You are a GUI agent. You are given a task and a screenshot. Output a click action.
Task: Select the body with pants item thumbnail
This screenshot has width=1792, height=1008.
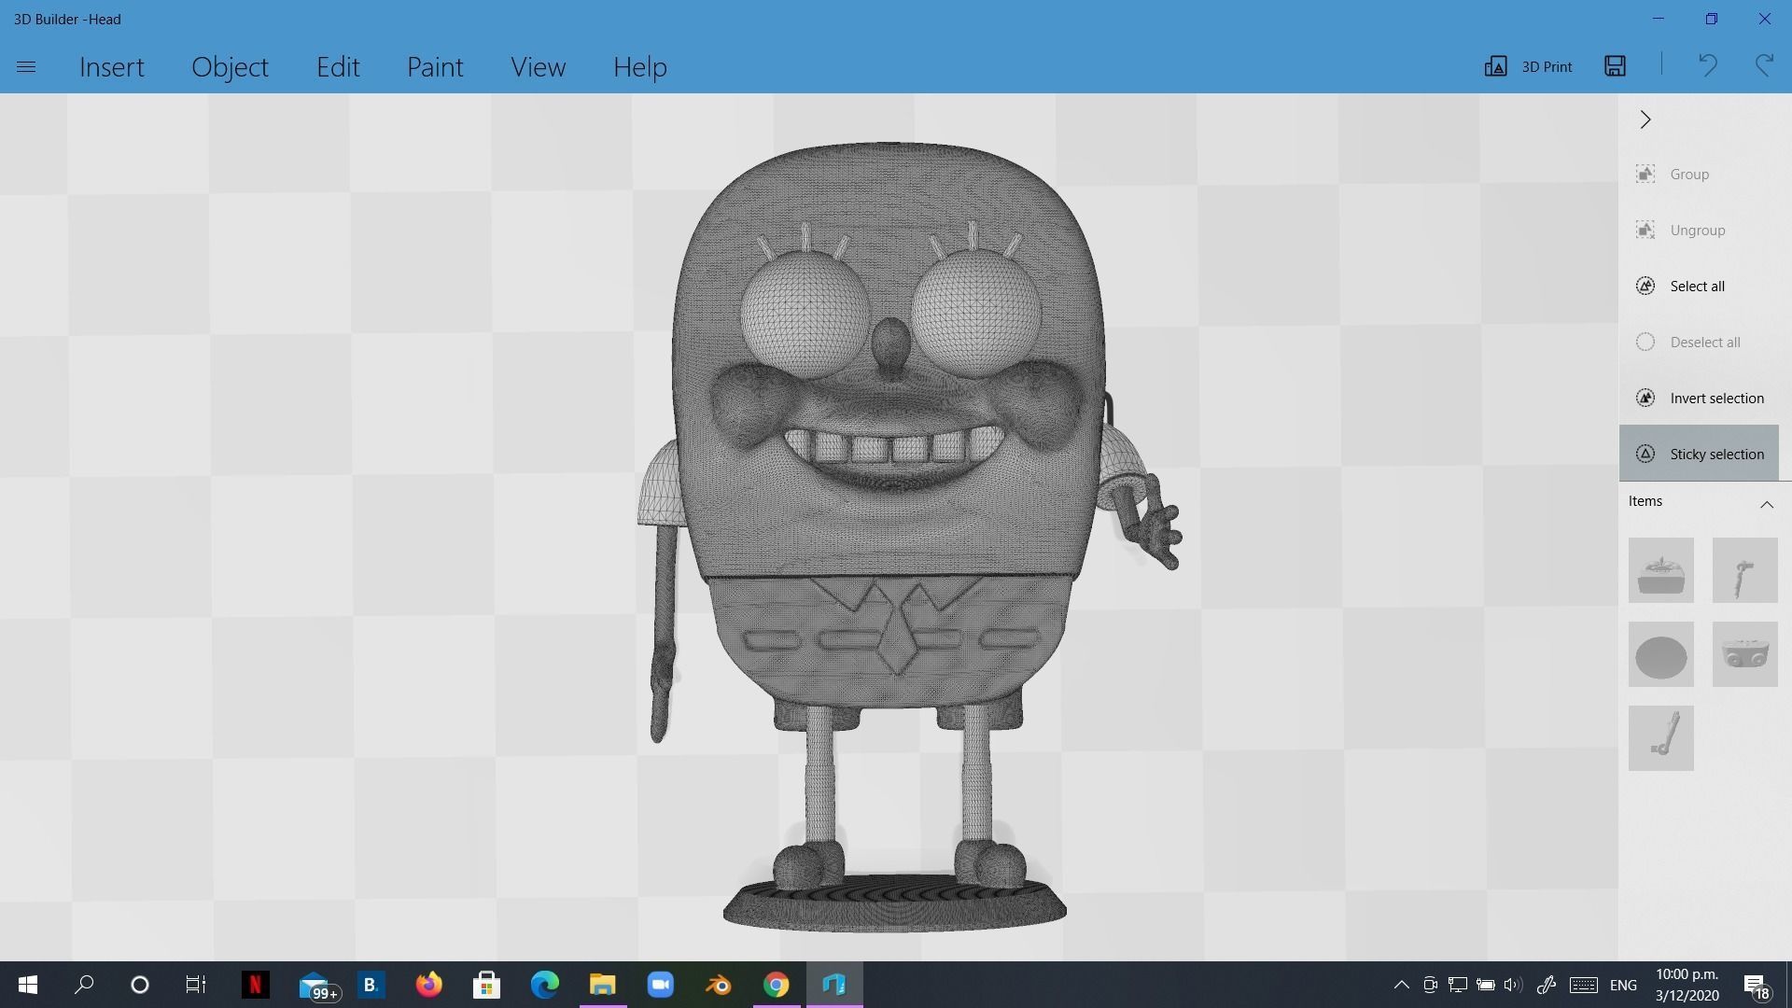[x=1745, y=654]
